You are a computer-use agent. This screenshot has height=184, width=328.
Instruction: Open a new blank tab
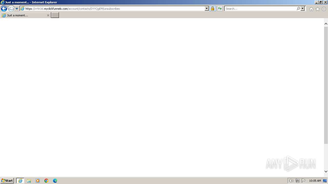coord(55,15)
